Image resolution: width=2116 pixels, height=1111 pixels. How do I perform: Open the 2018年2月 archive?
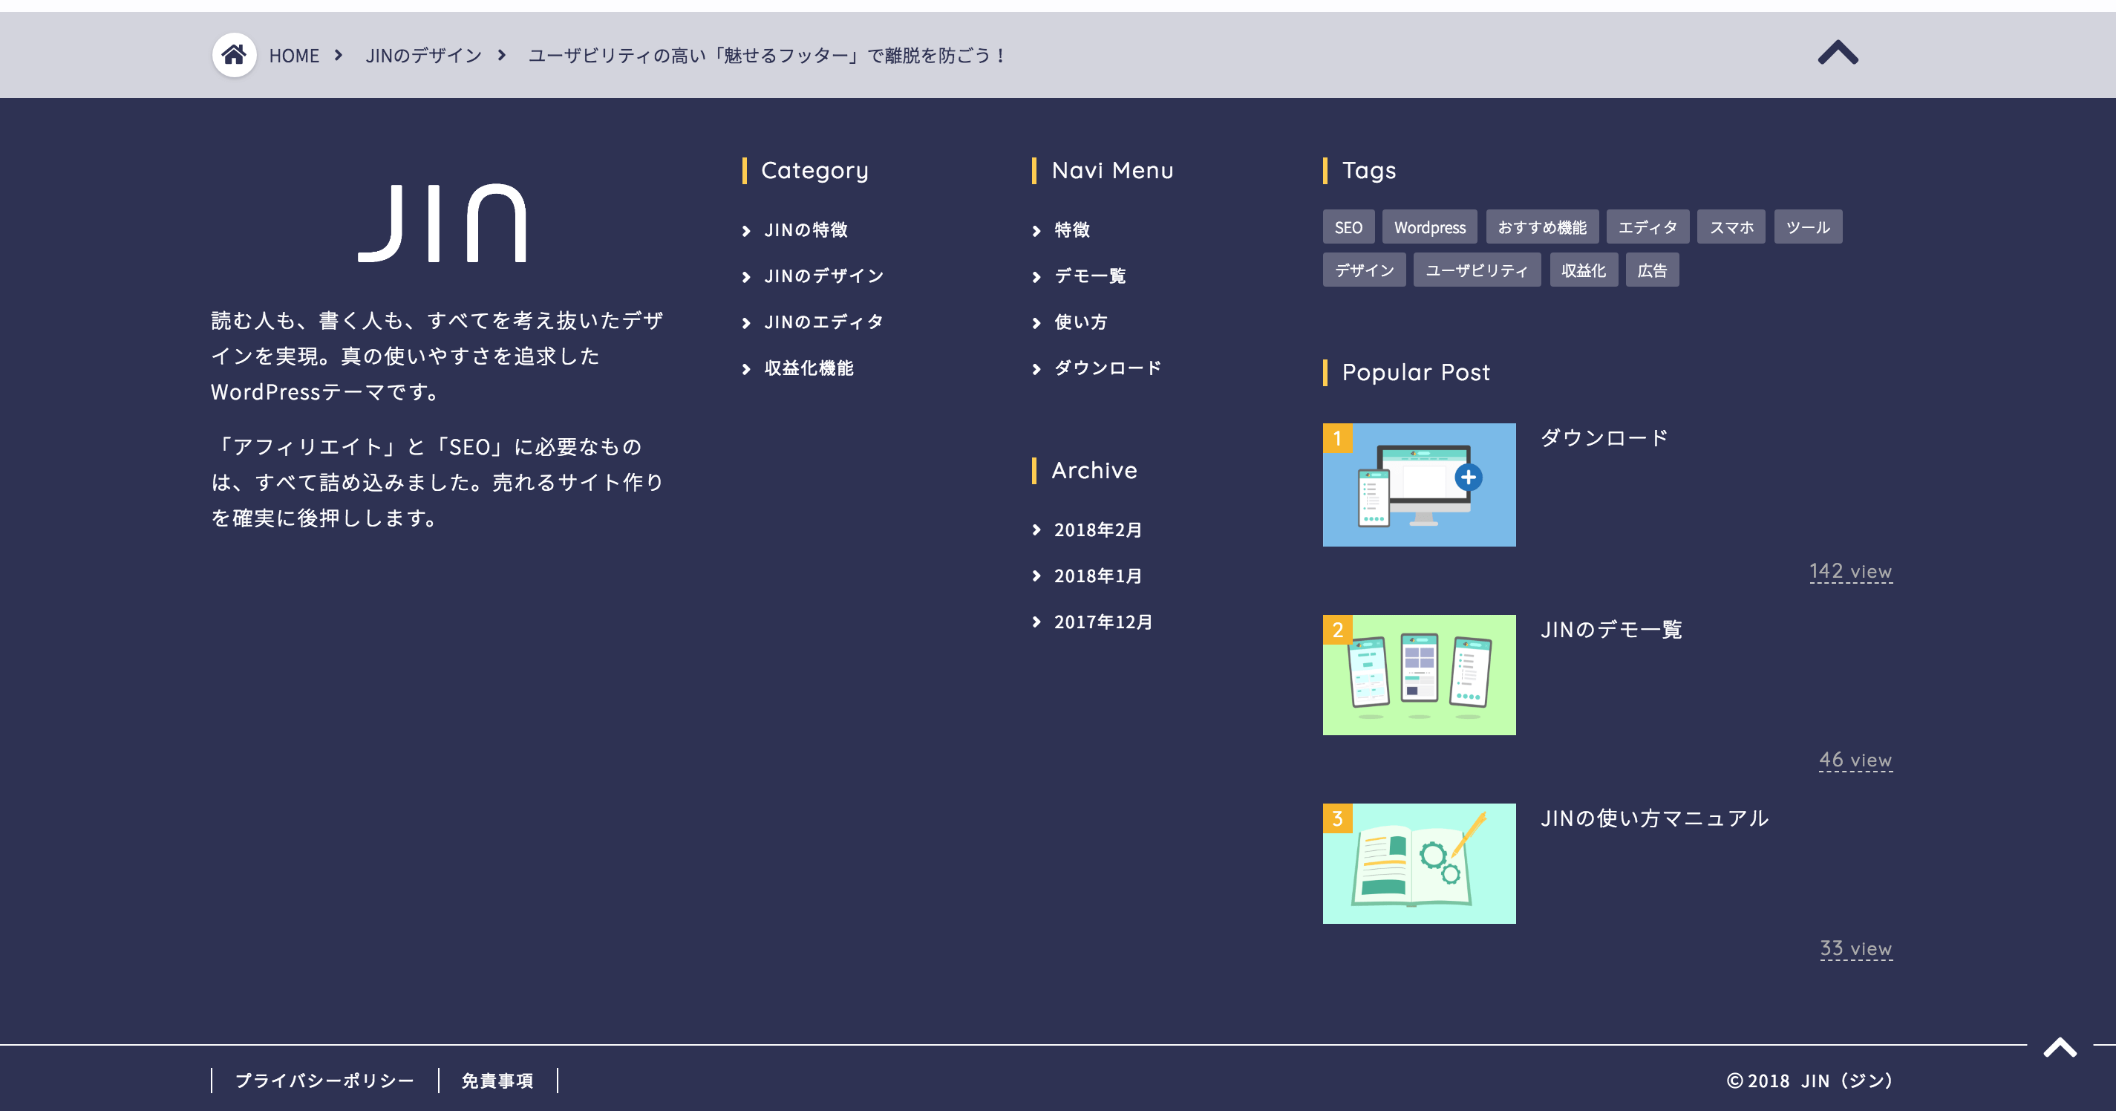pyautogui.click(x=1098, y=530)
